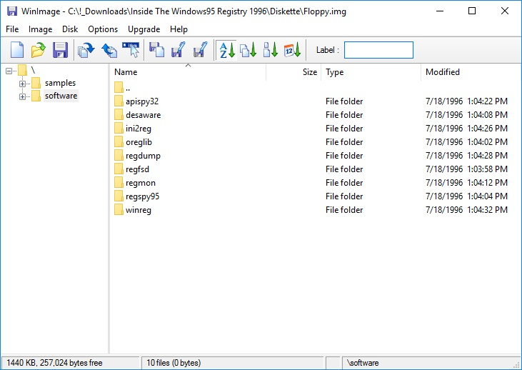The height and width of the screenshot is (370, 522).
Task: Select the regspy95 folder
Action: [143, 196]
